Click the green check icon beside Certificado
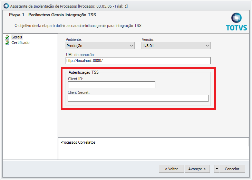The image size is (252, 180). [x=7, y=43]
